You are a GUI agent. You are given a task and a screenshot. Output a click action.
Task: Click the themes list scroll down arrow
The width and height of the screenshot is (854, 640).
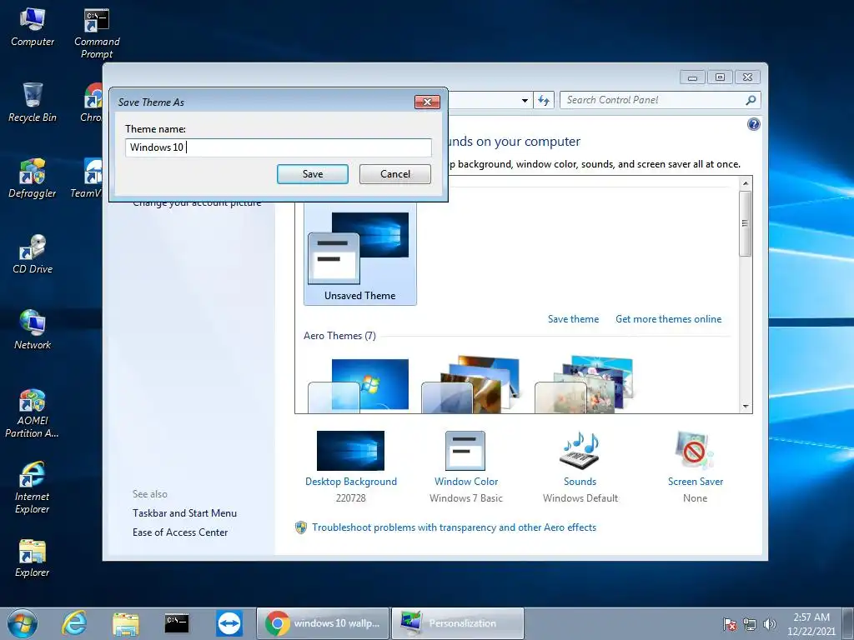(x=745, y=407)
